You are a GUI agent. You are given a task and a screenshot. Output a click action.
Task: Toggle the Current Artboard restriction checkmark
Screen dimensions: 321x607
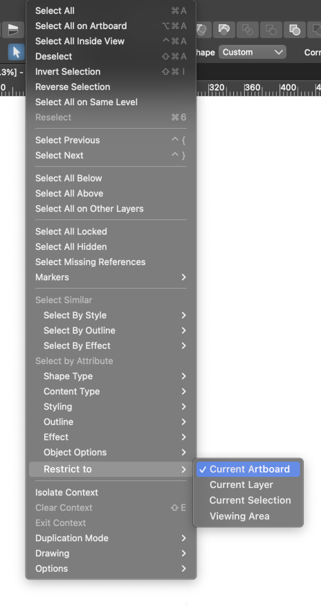coord(248,469)
